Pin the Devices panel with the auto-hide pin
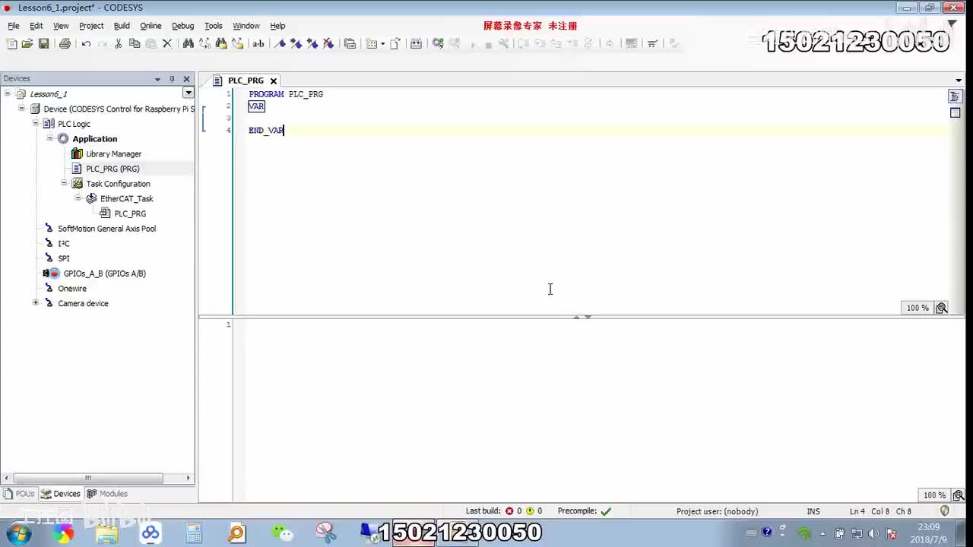The image size is (973, 547). tap(172, 79)
